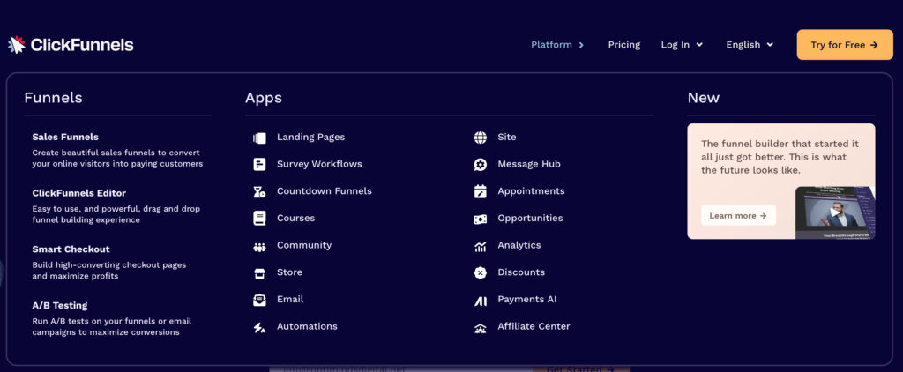Open the Smart Checkout link
This screenshot has width=903, height=372.
tap(71, 249)
